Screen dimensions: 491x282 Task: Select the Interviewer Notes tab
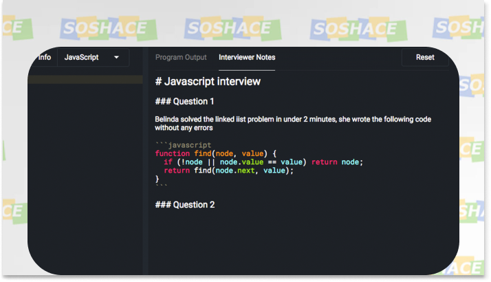click(x=247, y=57)
